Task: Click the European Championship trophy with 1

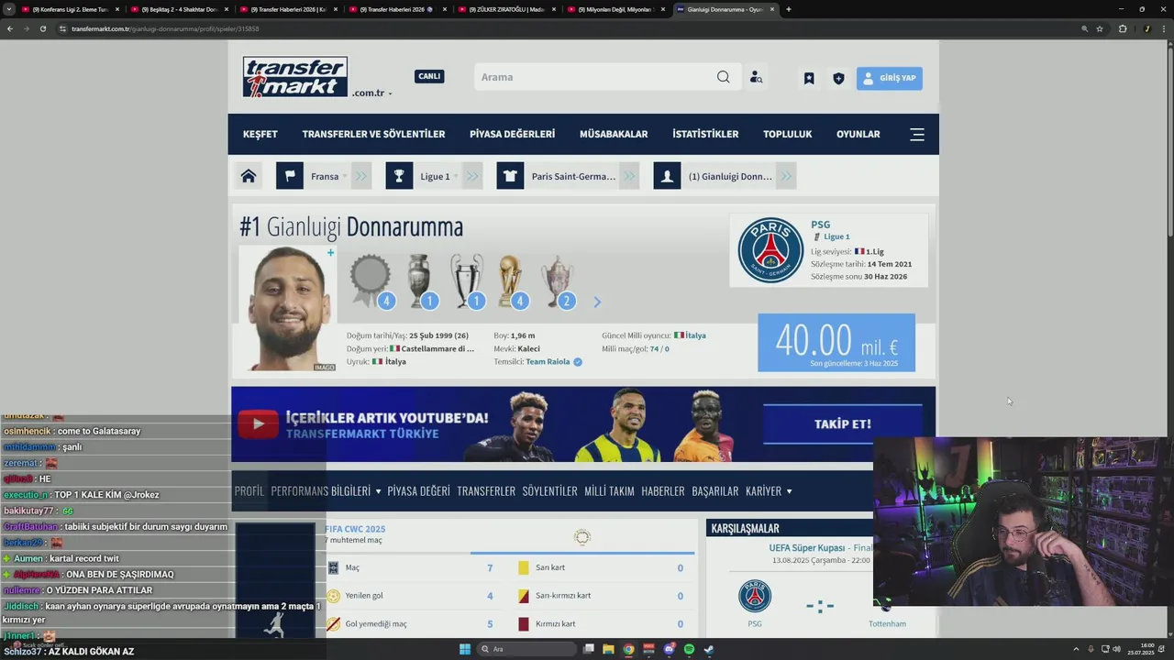Action: 420,280
